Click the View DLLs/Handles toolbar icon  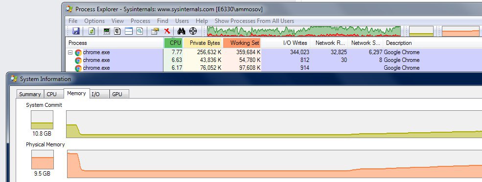pyautogui.click(x=140, y=31)
